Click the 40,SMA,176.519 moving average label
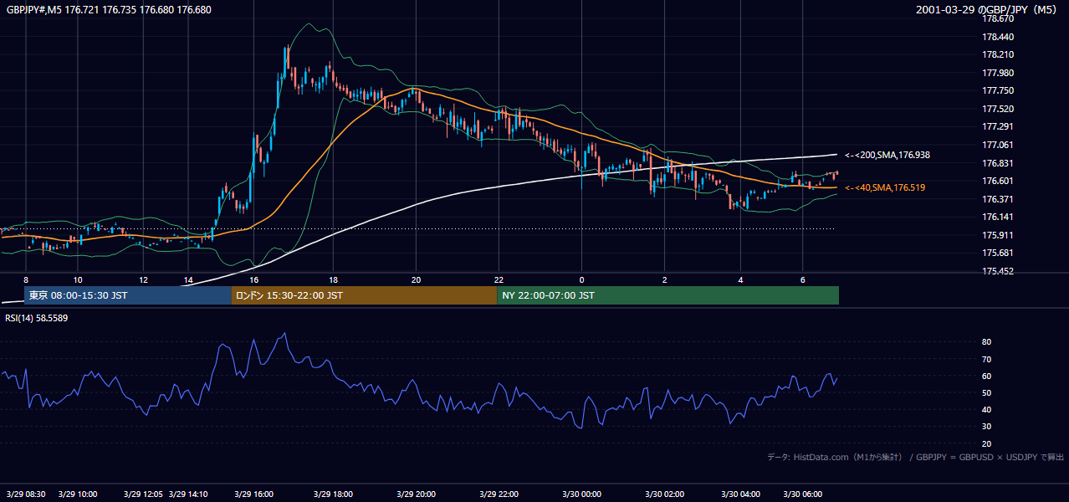This screenshot has height=502, width=1069. point(885,187)
